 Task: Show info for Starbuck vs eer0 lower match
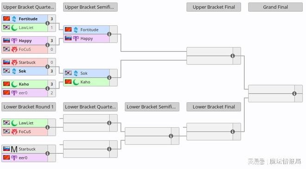pos(47,153)
